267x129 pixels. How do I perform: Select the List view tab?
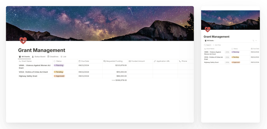click(63, 57)
